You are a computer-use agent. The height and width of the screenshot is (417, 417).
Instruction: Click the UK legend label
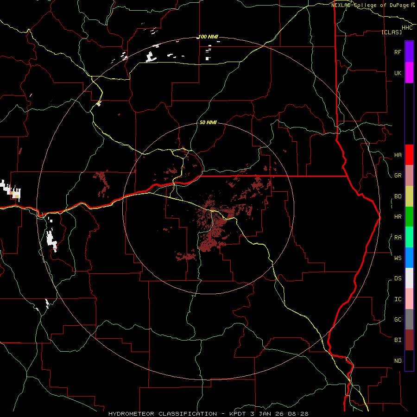tap(398, 73)
